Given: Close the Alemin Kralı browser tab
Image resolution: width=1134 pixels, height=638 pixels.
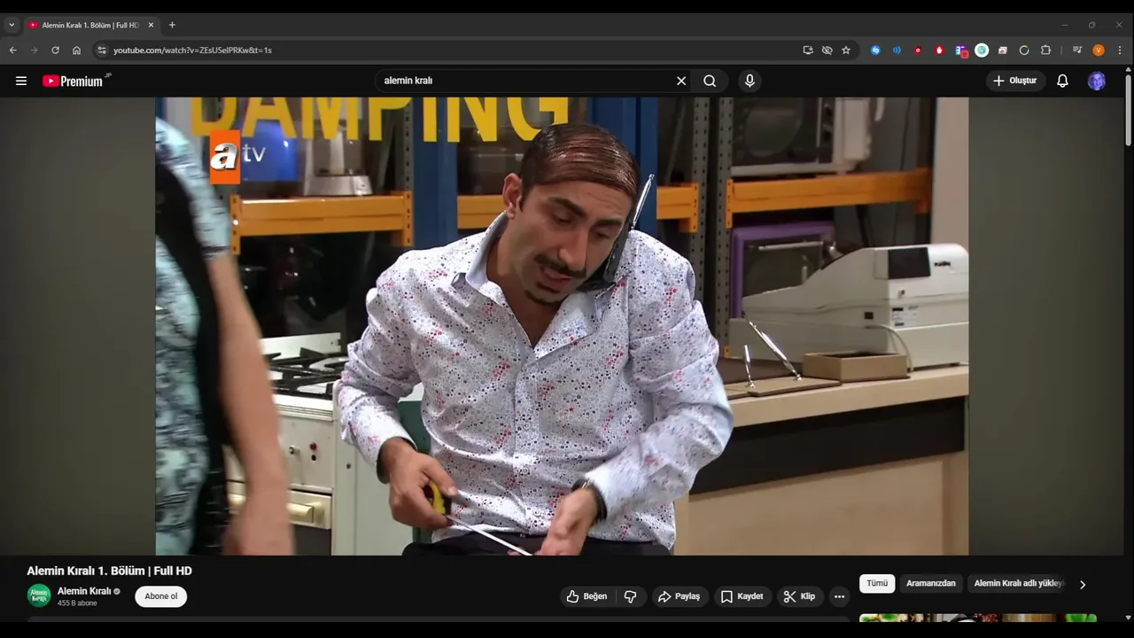Looking at the screenshot, I should [151, 25].
